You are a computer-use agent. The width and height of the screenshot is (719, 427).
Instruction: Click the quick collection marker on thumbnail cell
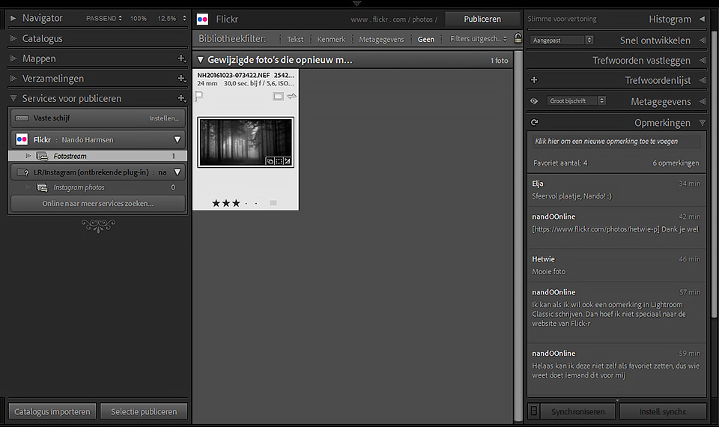coord(278,97)
